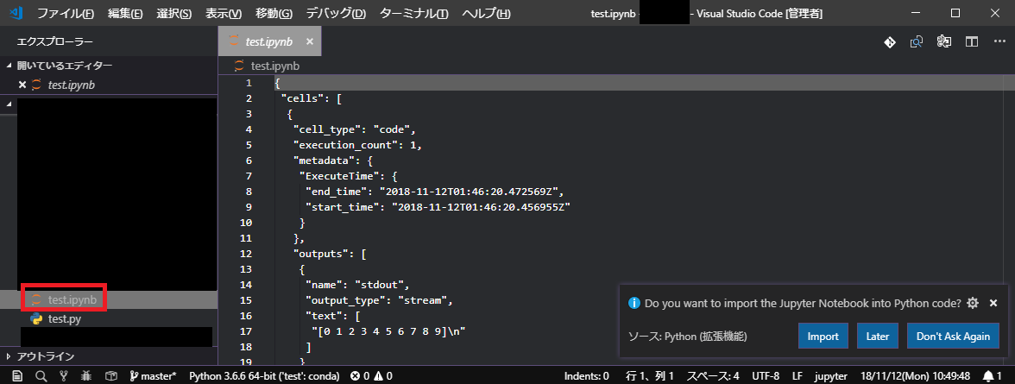Open source control fork icon in status bar
Screen dimensions: 1015x384
click(63, 376)
